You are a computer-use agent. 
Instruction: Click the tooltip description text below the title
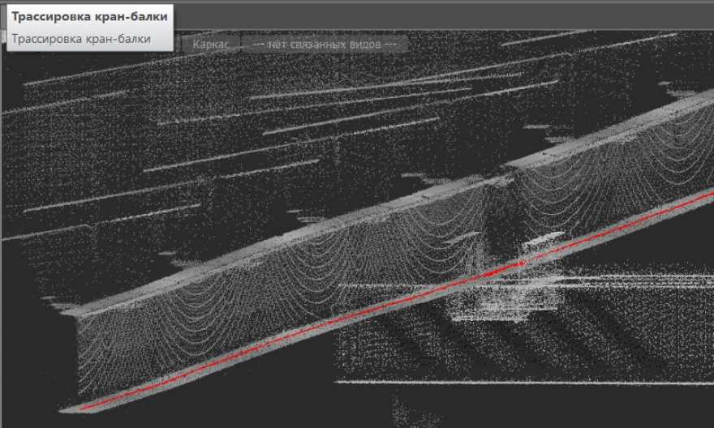coord(81,38)
